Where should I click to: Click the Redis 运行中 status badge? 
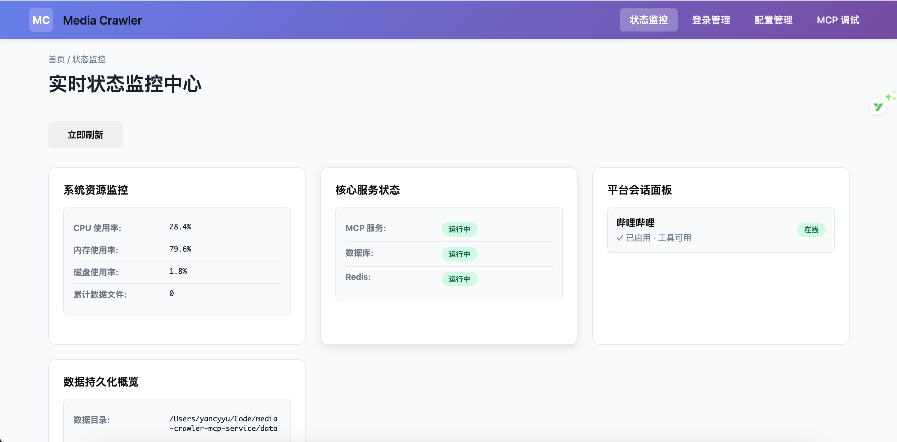pos(459,279)
